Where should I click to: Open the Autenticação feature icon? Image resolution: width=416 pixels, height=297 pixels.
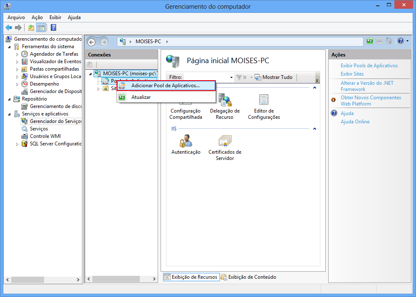(186, 141)
